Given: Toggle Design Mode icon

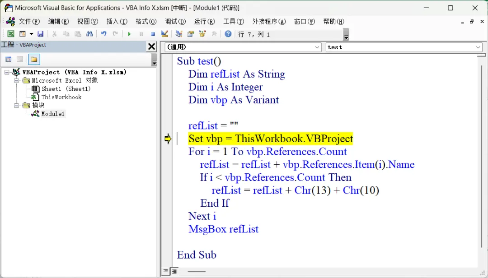Looking at the screenshot, I should point(164,34).
